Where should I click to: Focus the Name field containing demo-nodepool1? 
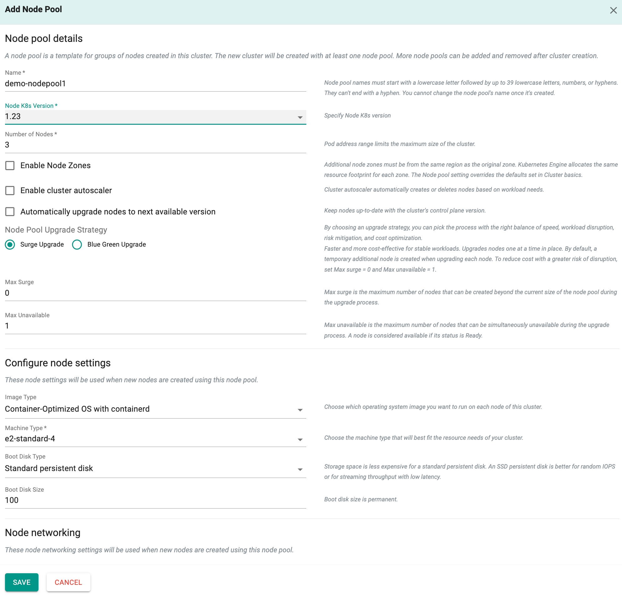coord(155,84)
